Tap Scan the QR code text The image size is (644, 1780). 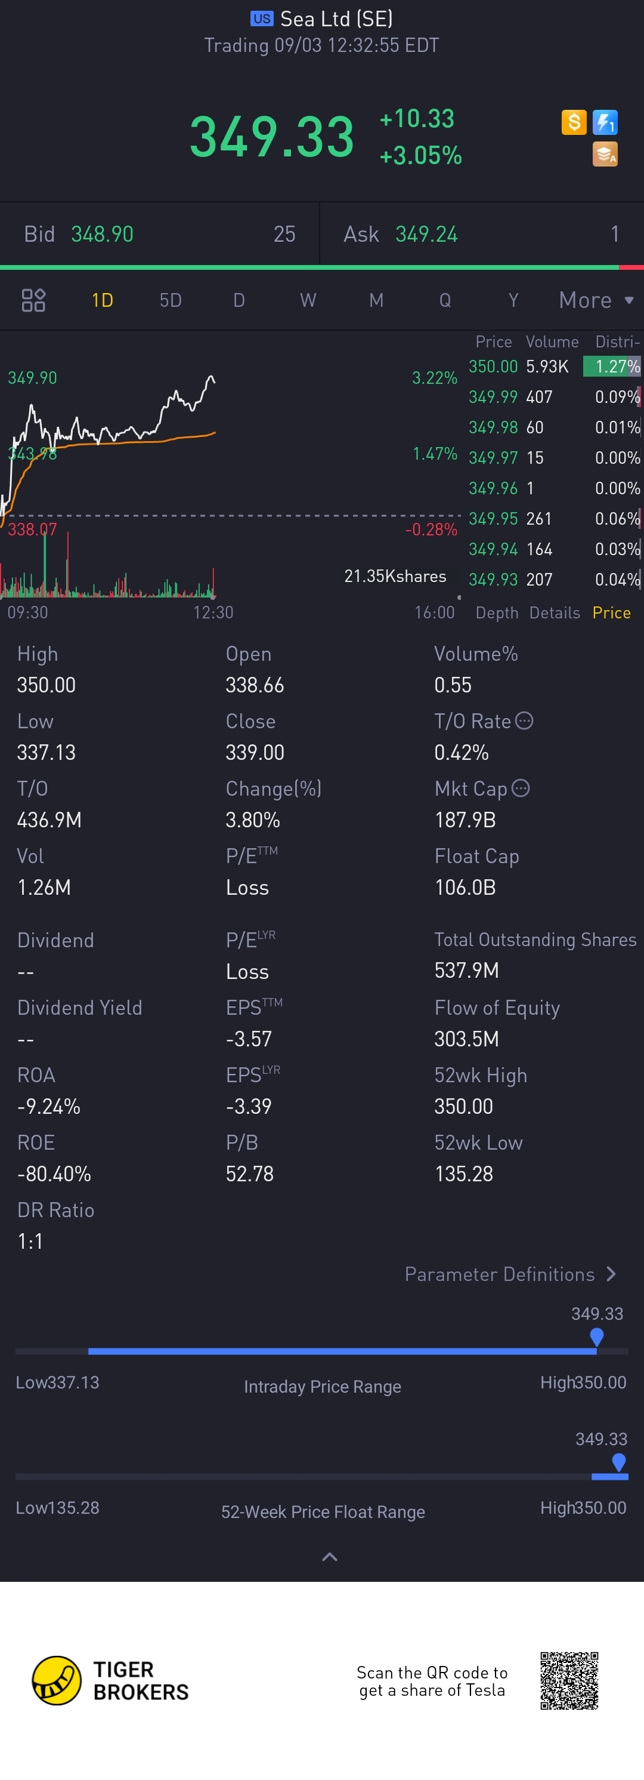coord(432,1681)
